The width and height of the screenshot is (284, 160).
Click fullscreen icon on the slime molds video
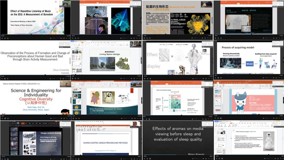point(211,38)
